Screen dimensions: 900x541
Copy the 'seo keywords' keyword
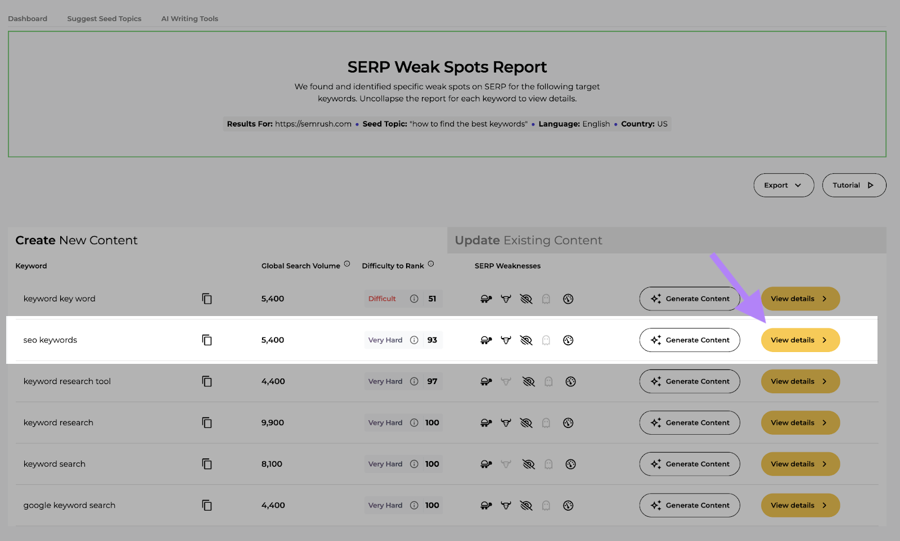pos(207,340)
